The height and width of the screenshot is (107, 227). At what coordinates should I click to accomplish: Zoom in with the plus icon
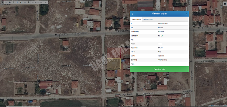point(2,2)
